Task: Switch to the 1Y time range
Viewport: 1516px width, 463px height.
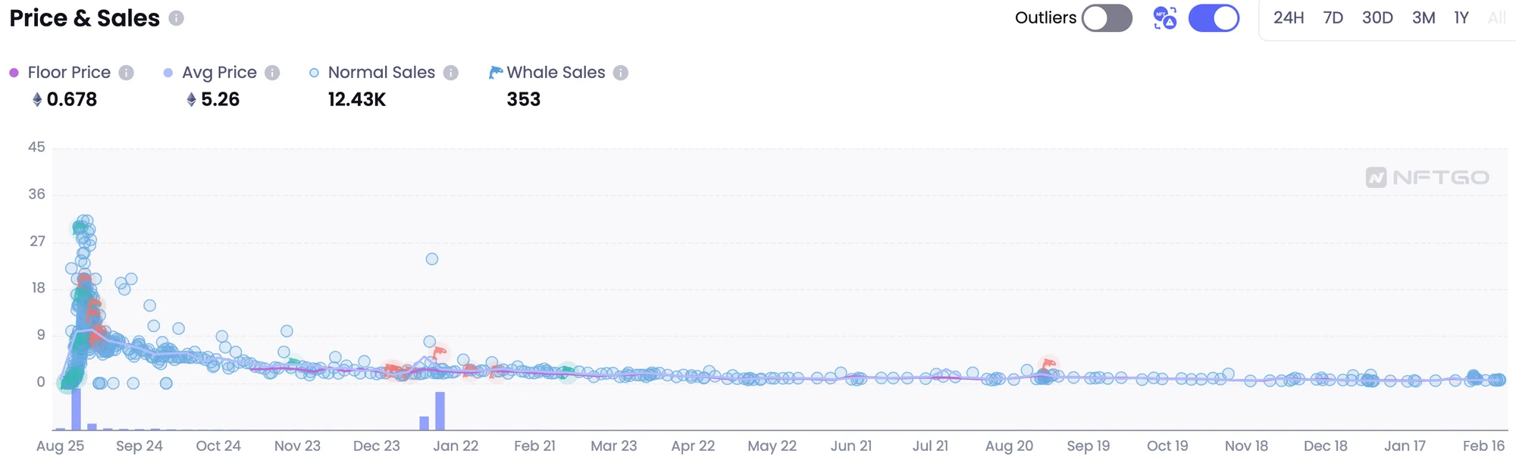Action: 1461,18
